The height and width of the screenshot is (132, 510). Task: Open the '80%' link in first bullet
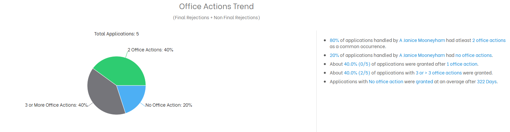tap(334, 40)
